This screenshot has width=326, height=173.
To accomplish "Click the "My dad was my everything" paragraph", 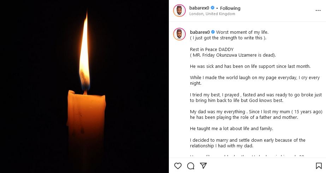I will pyautogui.click(x=256, y=114).
